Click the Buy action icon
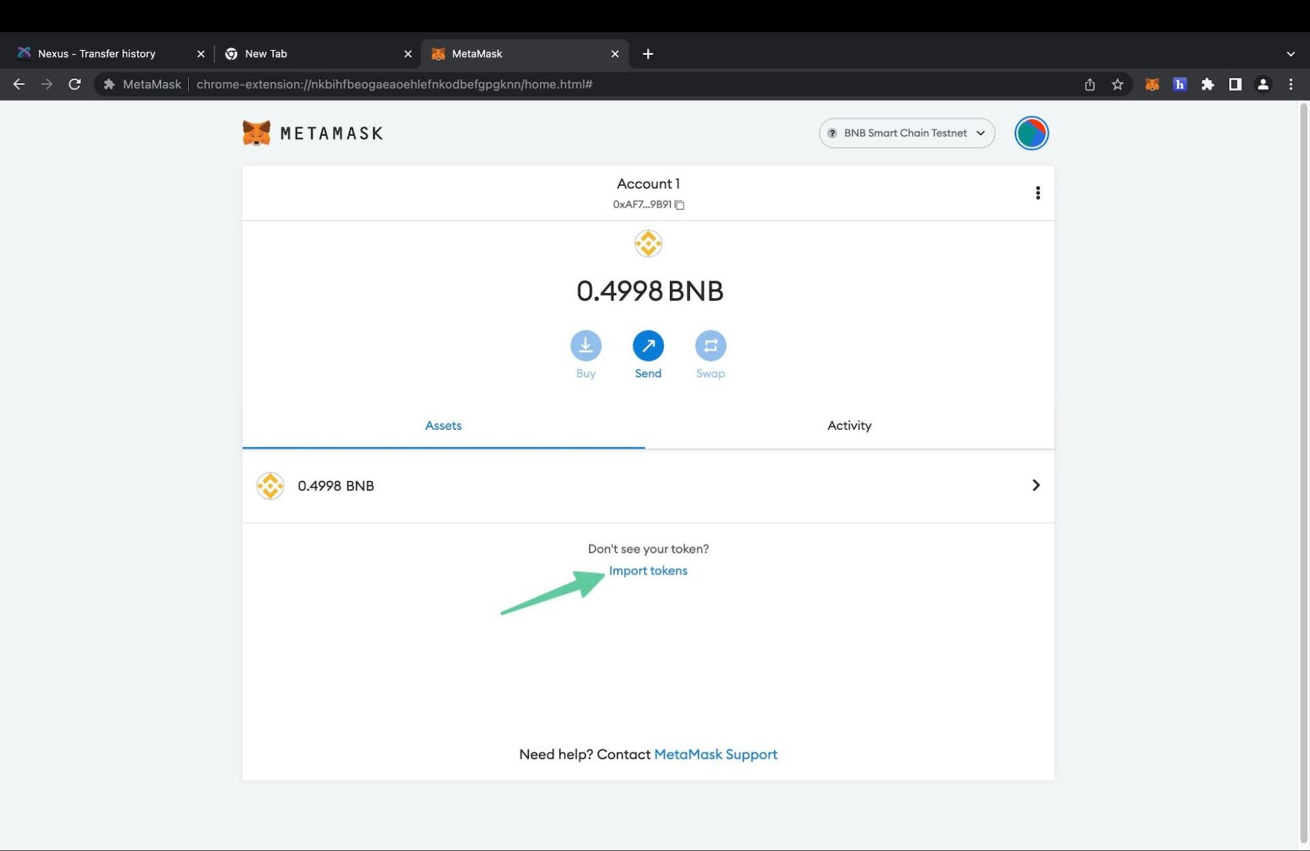The height and width of the screenshot is (851, 1310). pos(586,345)
